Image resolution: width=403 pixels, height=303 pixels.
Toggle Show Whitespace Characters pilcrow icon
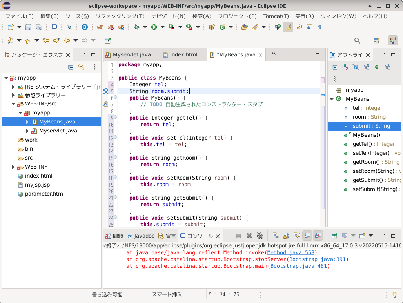click(320, 27)
